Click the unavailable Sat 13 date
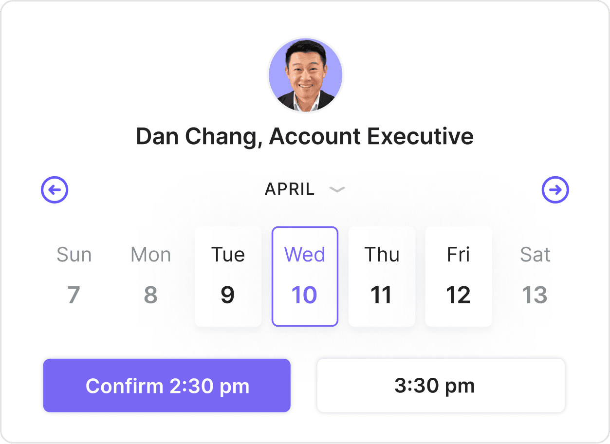The height and width of the screenshot is (444, 610). point(535,276)
